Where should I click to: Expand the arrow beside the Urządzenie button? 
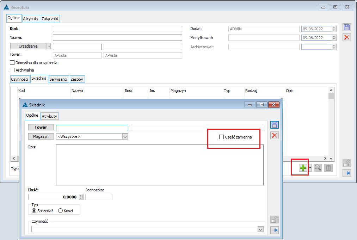coord(49,46)
